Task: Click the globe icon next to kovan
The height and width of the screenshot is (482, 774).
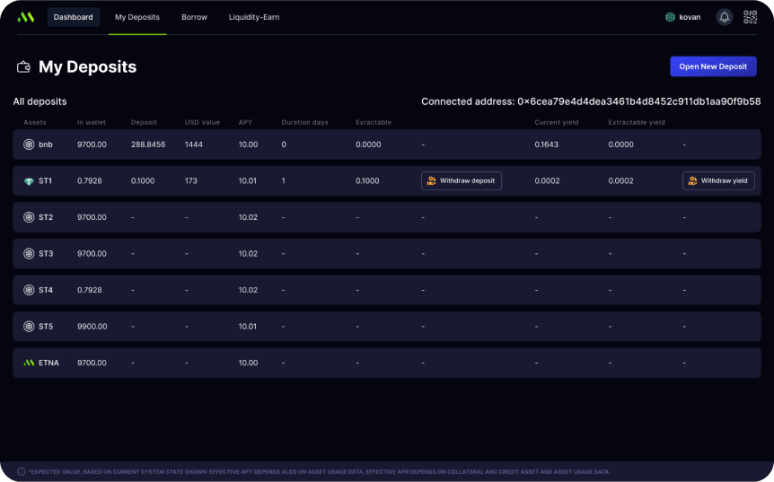Action: [670, 17]
